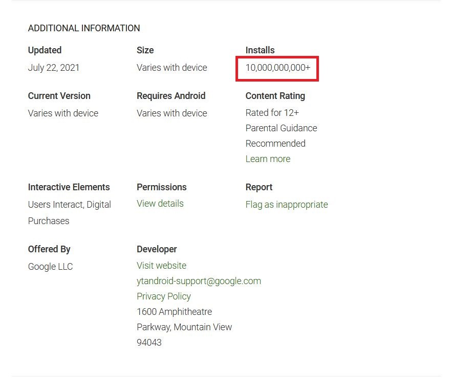The image size is (451, 380).
Task: Click the Installs value 10,000,000,000+
Action: coord(278,67)
